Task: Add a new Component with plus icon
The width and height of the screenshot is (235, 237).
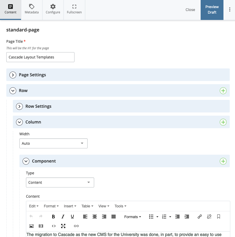Action: coord(223,161)
